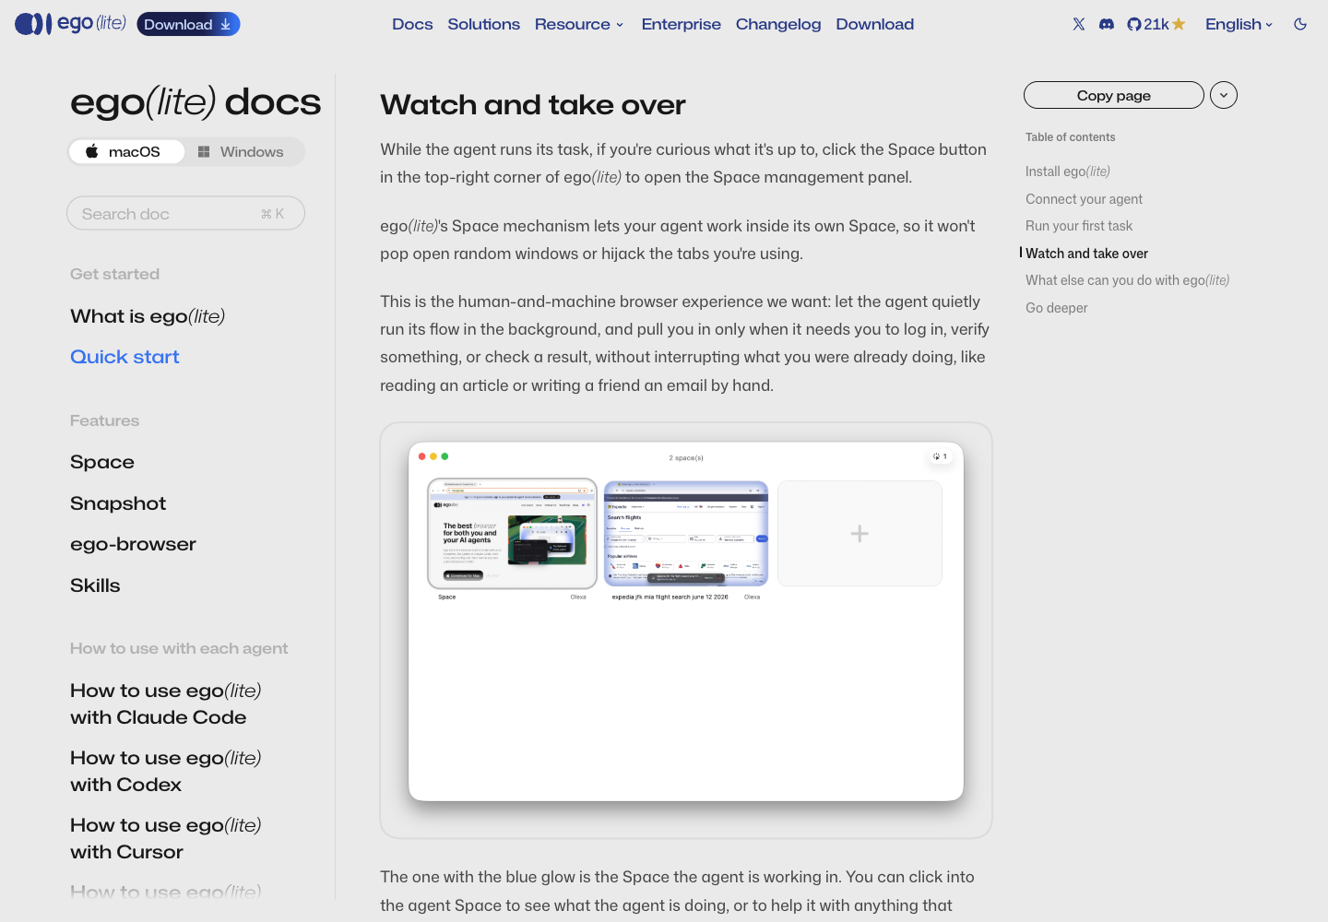Image resolution: width=1328 pixels, height=922 pixels.
Task: Switch docs to the macOS version
Action: click(x=125, y=152)
